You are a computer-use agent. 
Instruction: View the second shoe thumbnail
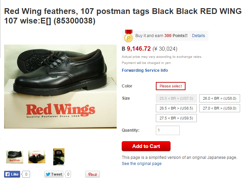(37, 157)
